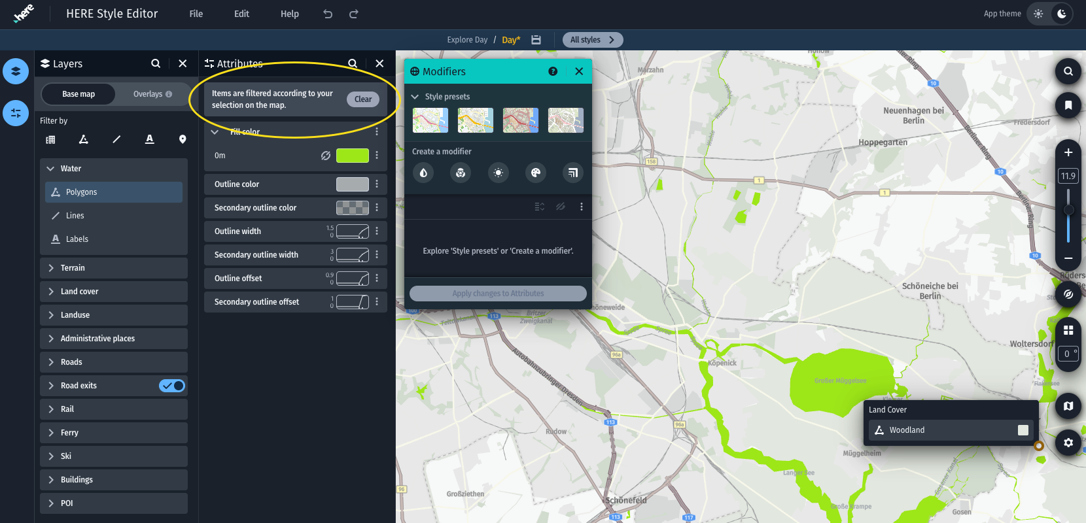Toggle the Woodland swatch in Land Cover popup
Image resolution: width=1086 pixels, height=523 pixels.
pos(1023,430)
